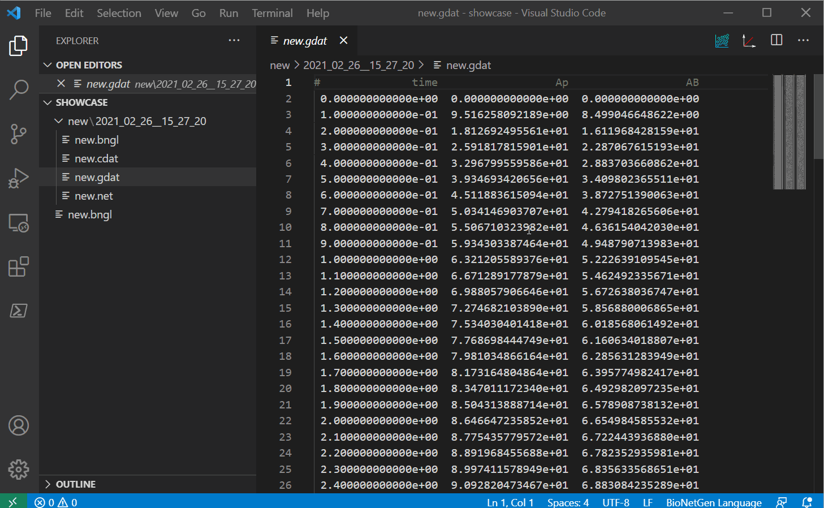Open the Terminal menu
This screenshot has height=508, width=824.
pos(272,13)
